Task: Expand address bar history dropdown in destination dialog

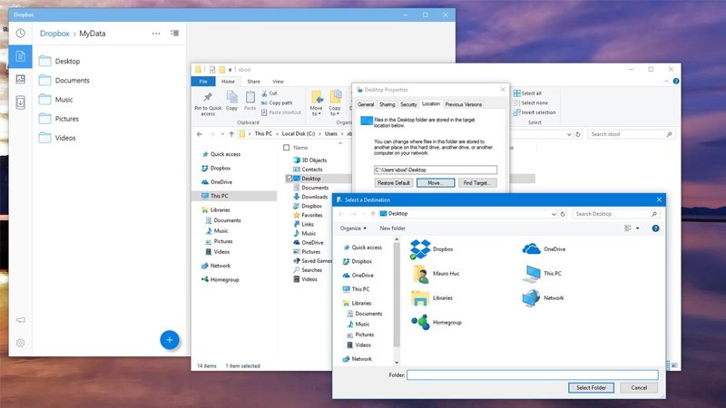Action: coord(554,214)
